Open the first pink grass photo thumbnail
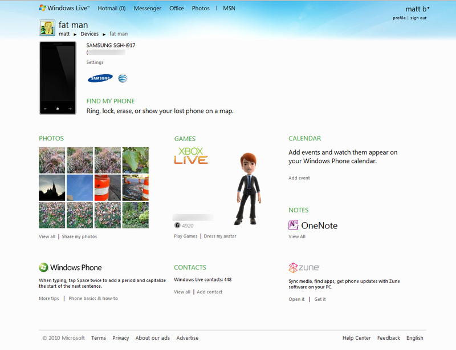Viewport: 456px width, 350px height. pyautogui.click(x=52, y=160)
